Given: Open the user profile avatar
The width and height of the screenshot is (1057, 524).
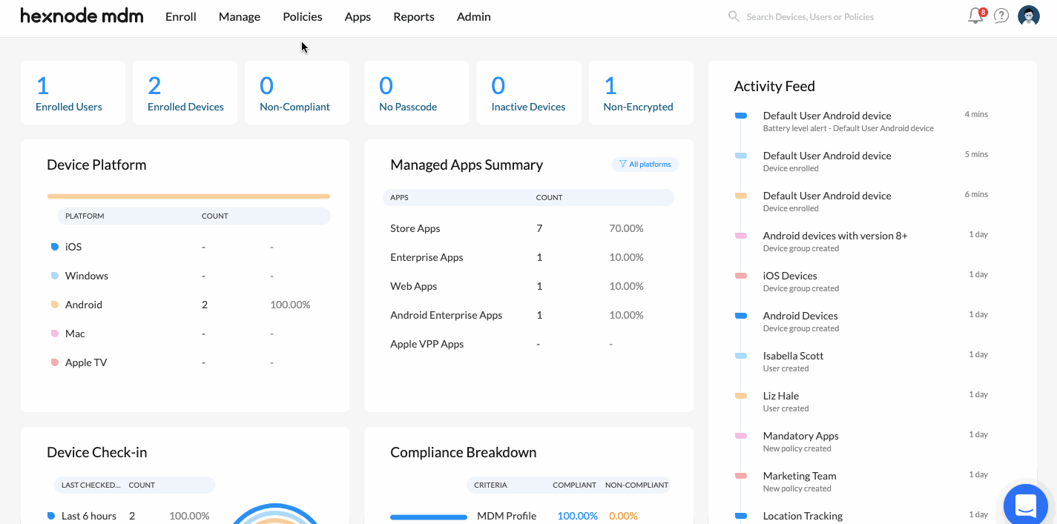Looking at the screenshot, I should coord(1029,16).
